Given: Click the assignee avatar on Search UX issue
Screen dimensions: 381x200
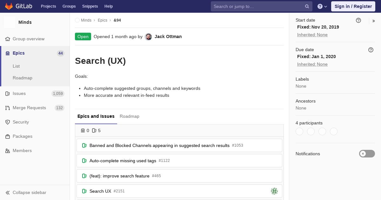Looking at the screenshot, I should (274, 191).
